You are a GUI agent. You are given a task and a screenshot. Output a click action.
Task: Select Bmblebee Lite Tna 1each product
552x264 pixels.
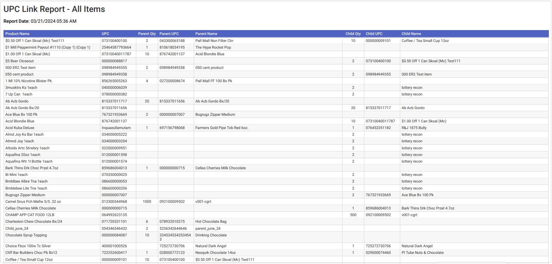coord(26,188)
